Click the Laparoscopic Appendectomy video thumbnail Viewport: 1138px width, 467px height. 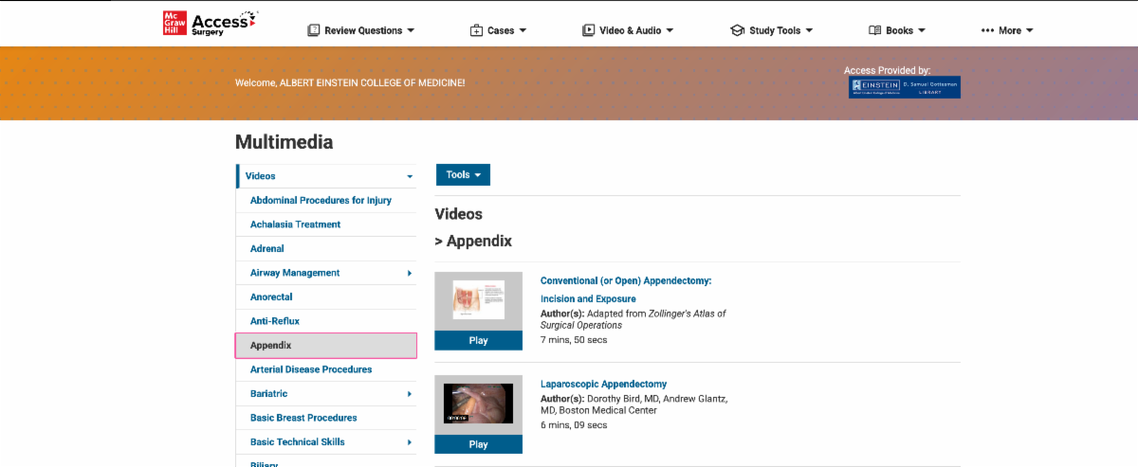click(x=478, y=404)
